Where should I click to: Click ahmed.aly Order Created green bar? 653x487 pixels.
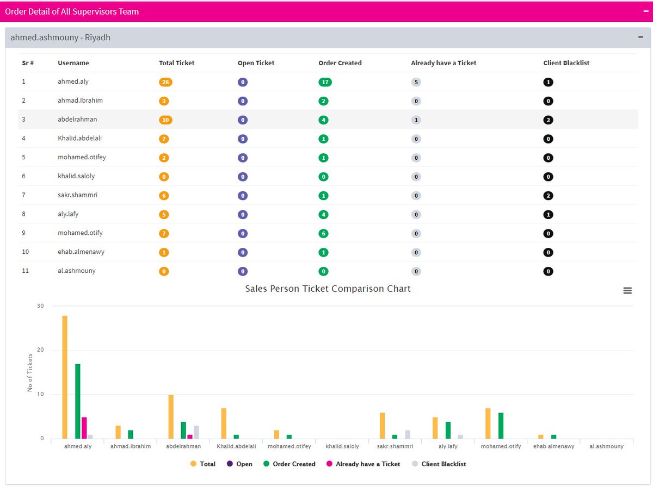tap(78, 401)
